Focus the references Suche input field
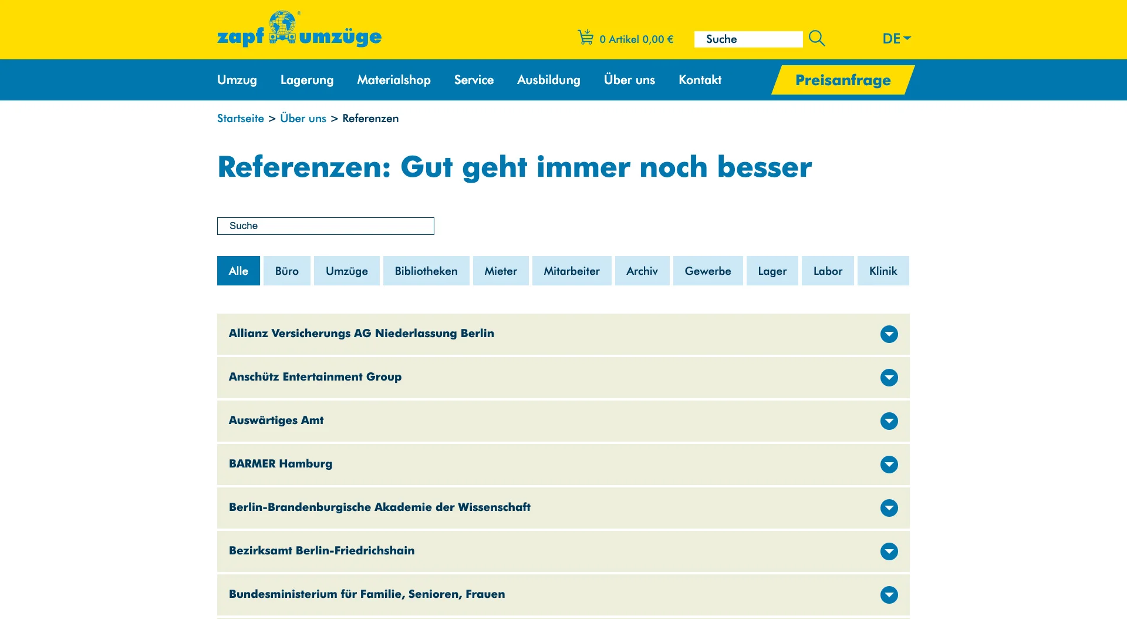 tap(325, 226)
